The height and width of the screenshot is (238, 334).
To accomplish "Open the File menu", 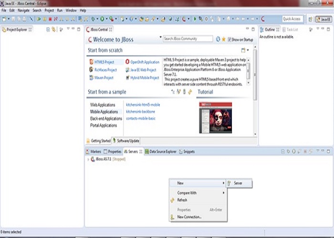I will click(x=4, y=10).
